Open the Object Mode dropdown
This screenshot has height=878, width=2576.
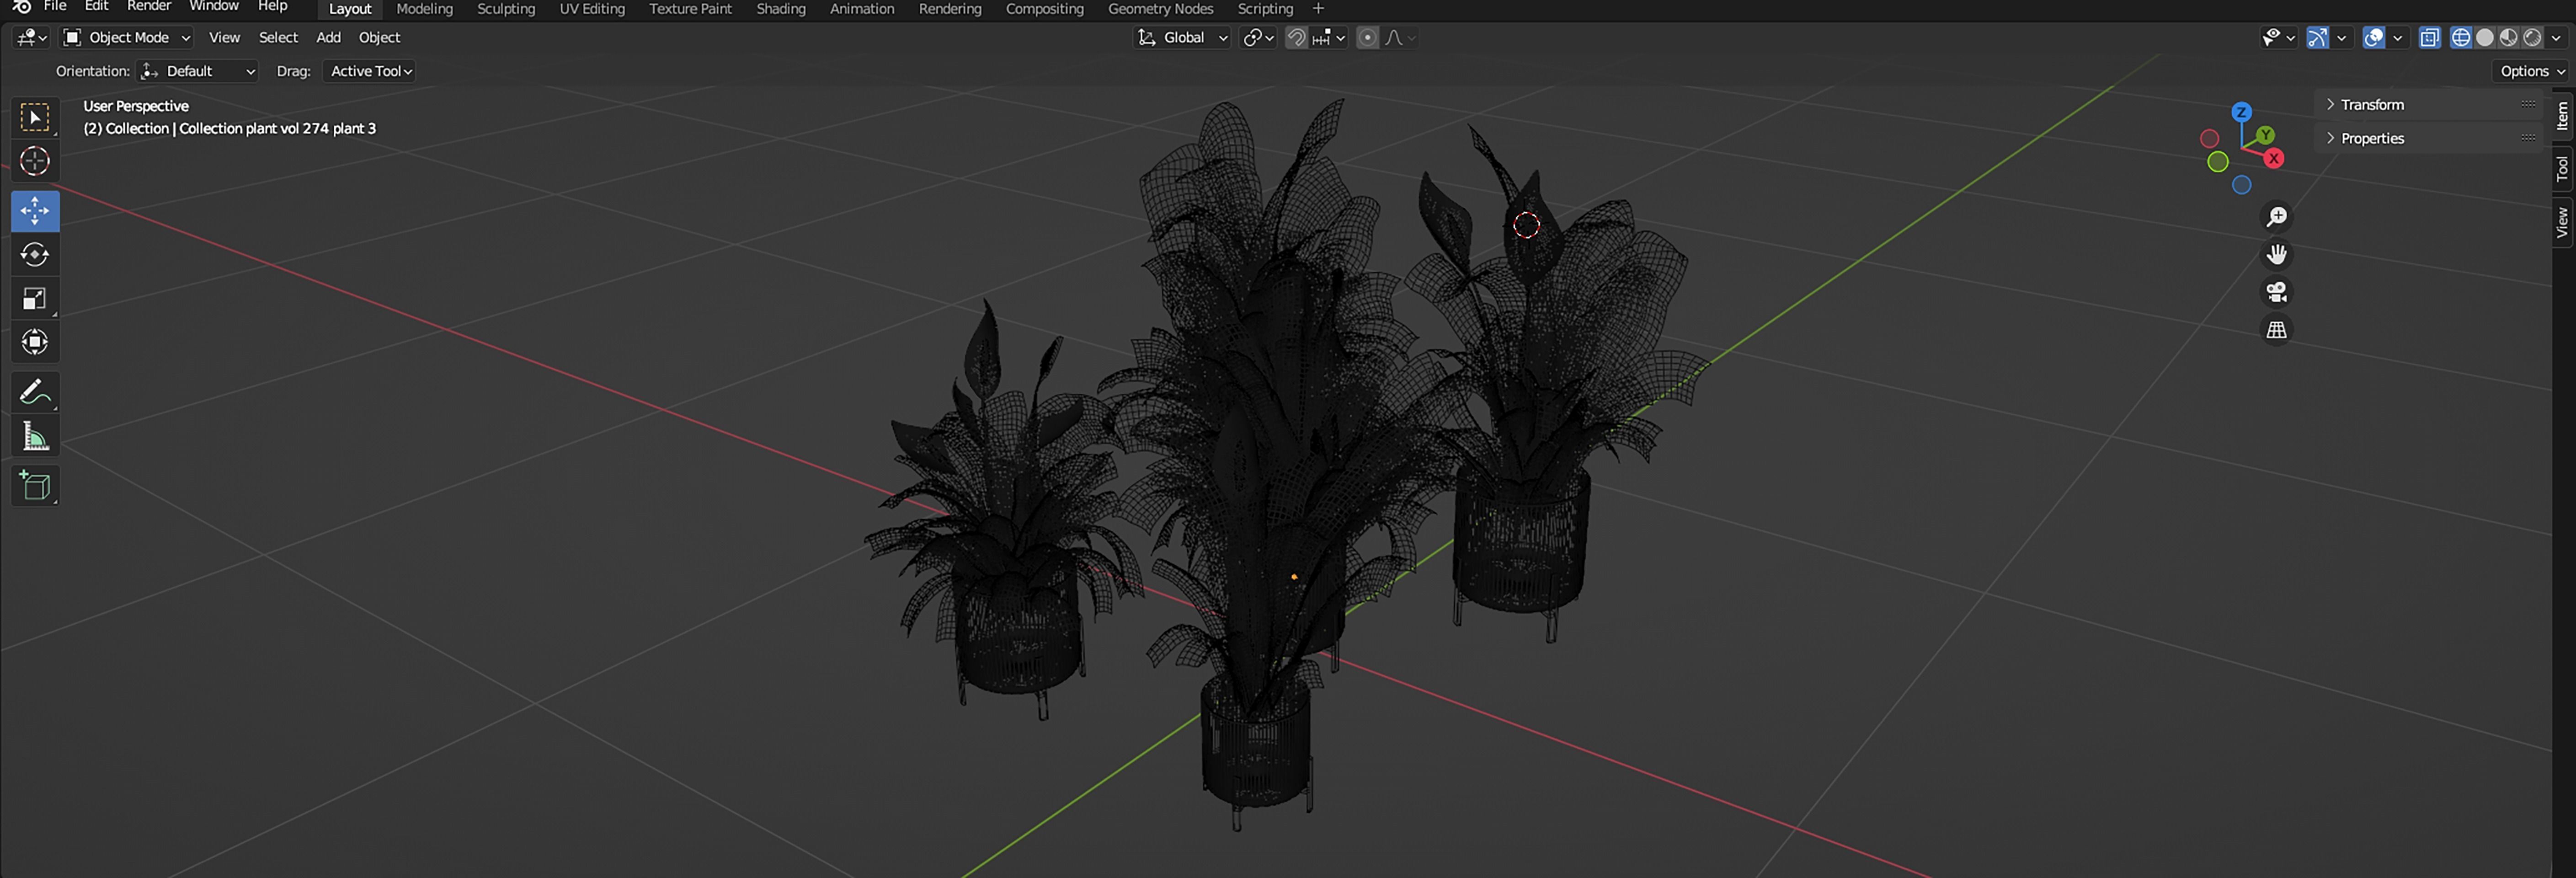126,38
